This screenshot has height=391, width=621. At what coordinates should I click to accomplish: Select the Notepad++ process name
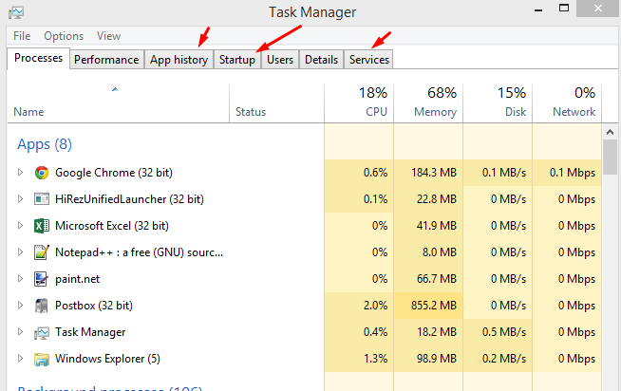coord(139,252)
